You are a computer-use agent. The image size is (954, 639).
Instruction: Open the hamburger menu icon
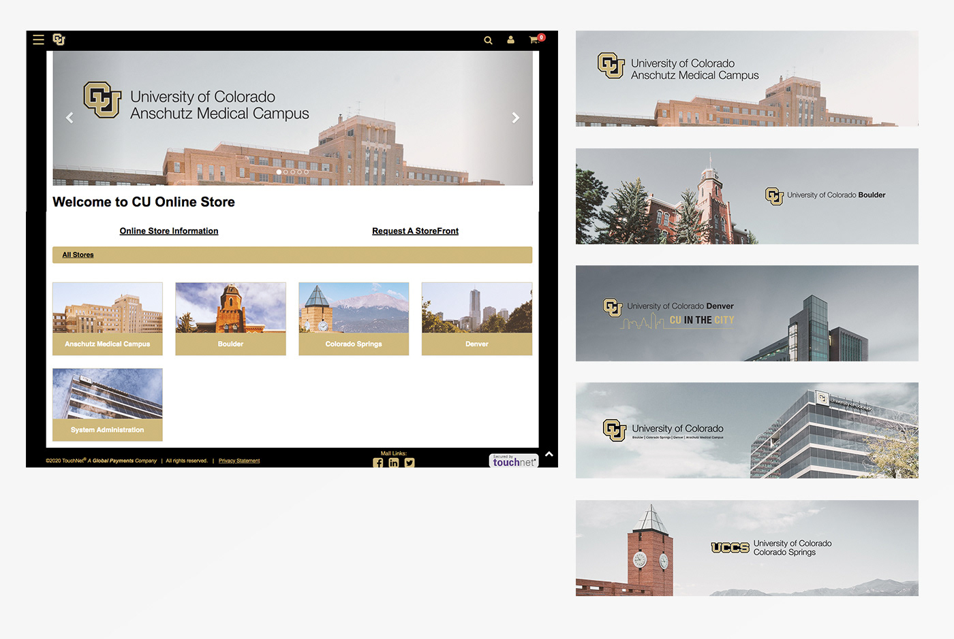(38, 39)
